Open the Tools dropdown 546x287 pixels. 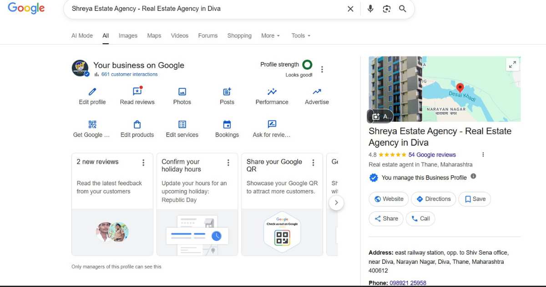pyautogui.click(x=301, y=36)
